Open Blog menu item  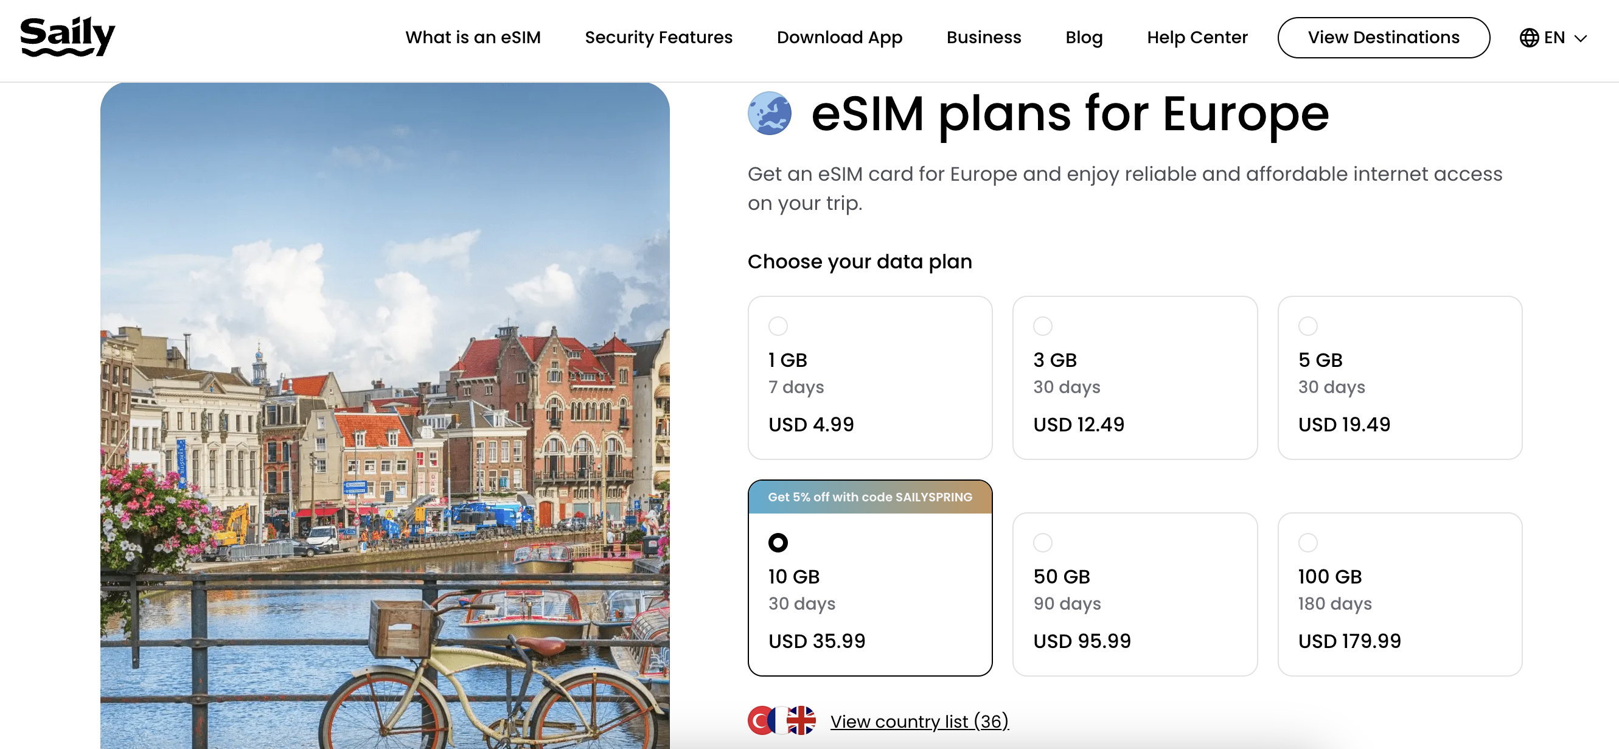click(1084, 38)
